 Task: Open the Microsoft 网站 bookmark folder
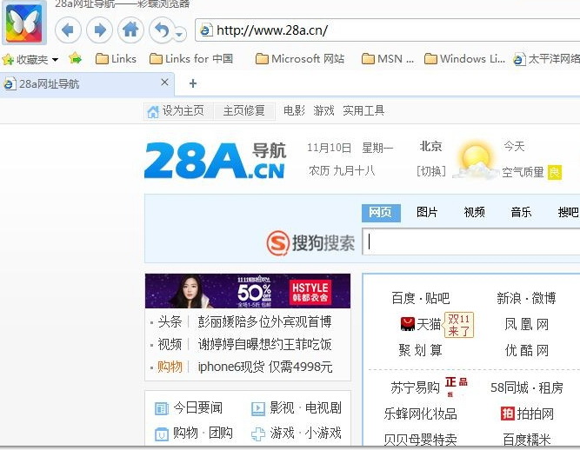point(300,59)
